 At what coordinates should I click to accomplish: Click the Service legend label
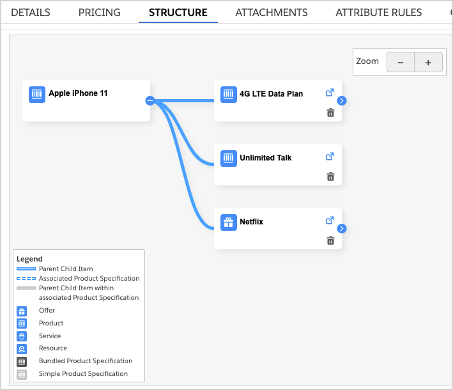tap(50, 336)
